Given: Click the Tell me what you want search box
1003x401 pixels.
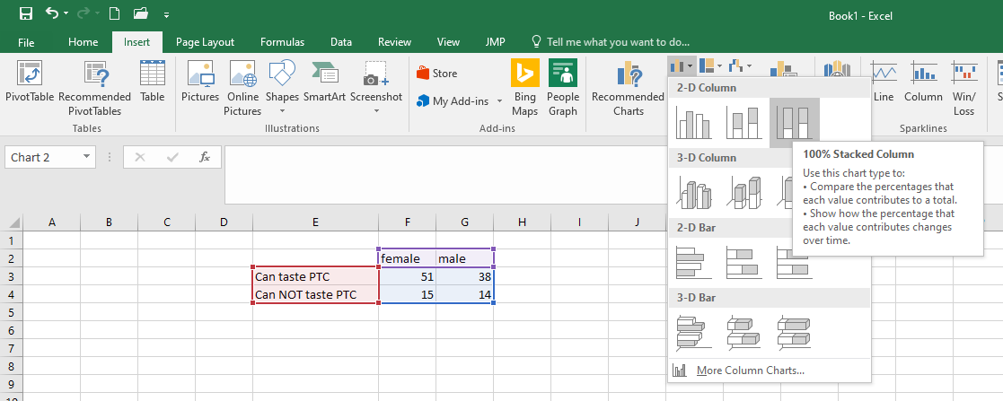Looking at the screenshot, I should [x=618, y=42].
